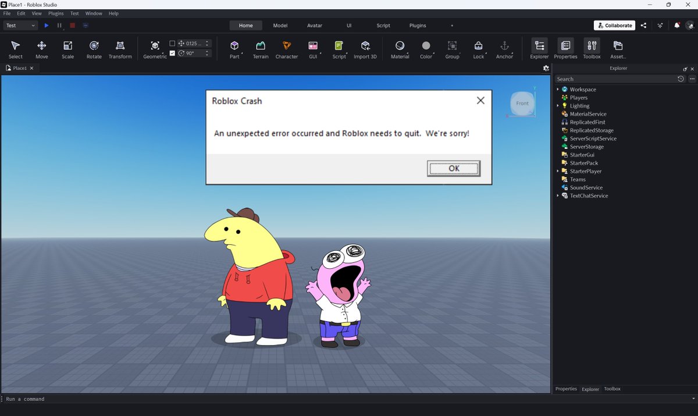Select the Move tool

(x=42, y=49)
